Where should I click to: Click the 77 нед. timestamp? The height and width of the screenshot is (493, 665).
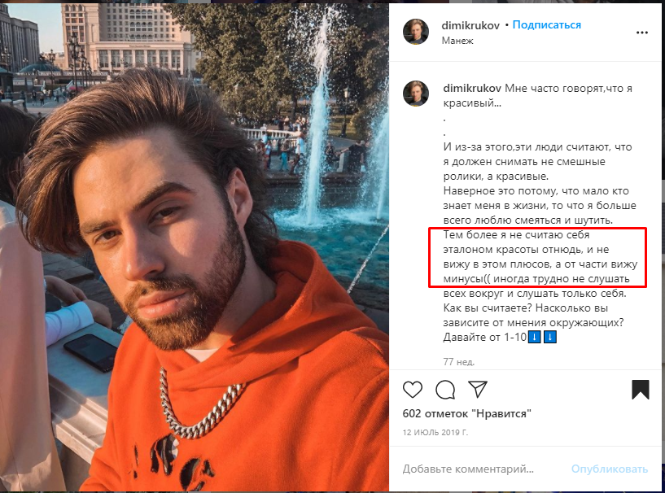[x=459, y=361]
